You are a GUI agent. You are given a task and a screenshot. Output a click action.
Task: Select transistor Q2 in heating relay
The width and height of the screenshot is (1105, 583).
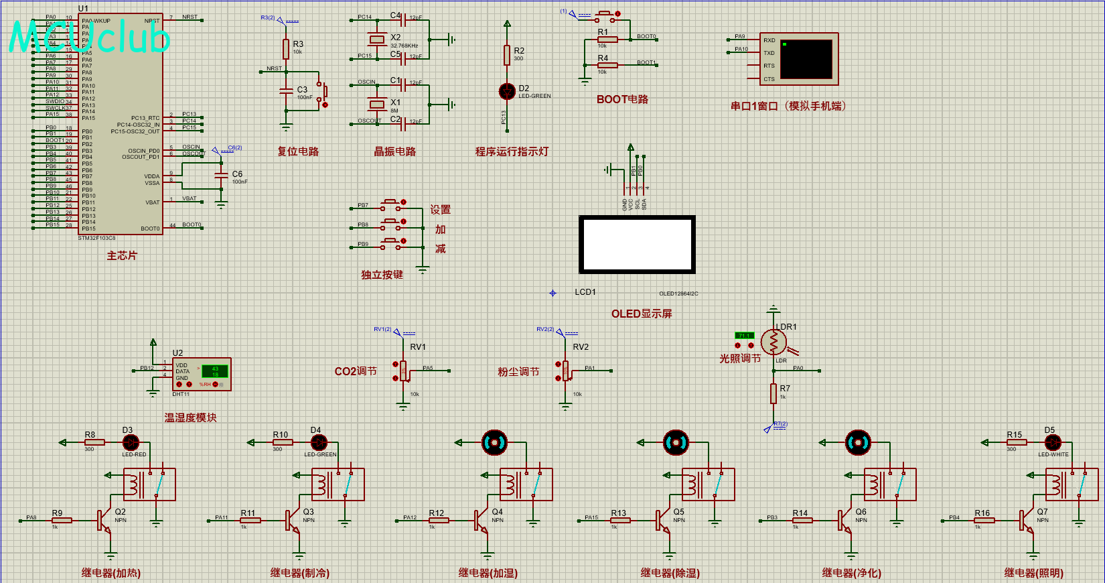point(104,520)
